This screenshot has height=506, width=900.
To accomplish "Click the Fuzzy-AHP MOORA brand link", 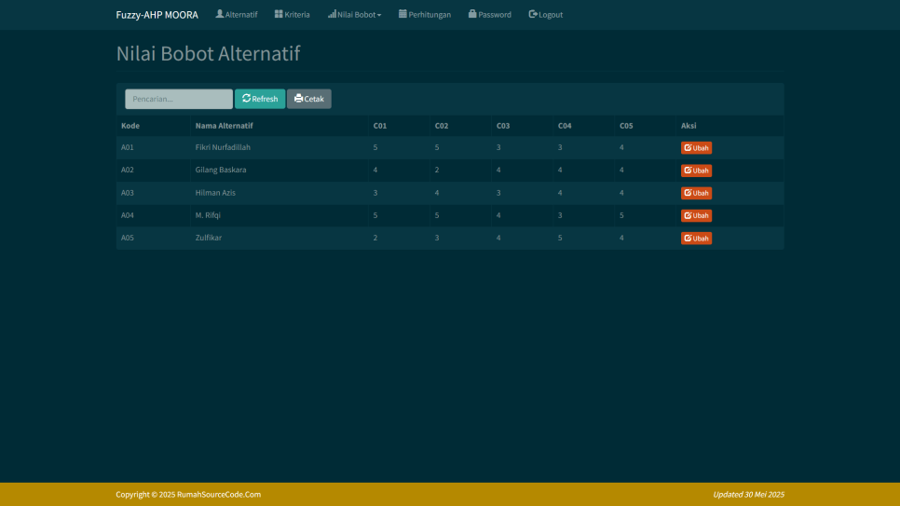I will pyautogui.click(x=157, y=15).
